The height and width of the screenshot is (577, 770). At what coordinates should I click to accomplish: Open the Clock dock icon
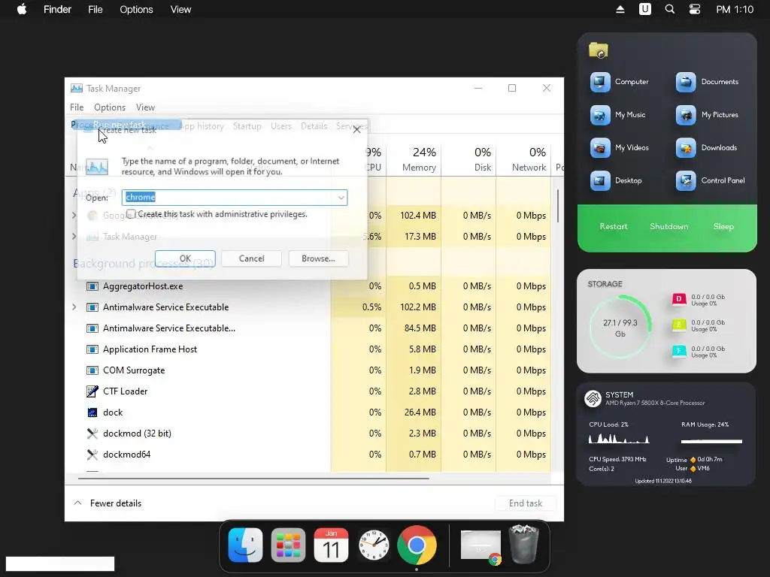tap(374, 545)
